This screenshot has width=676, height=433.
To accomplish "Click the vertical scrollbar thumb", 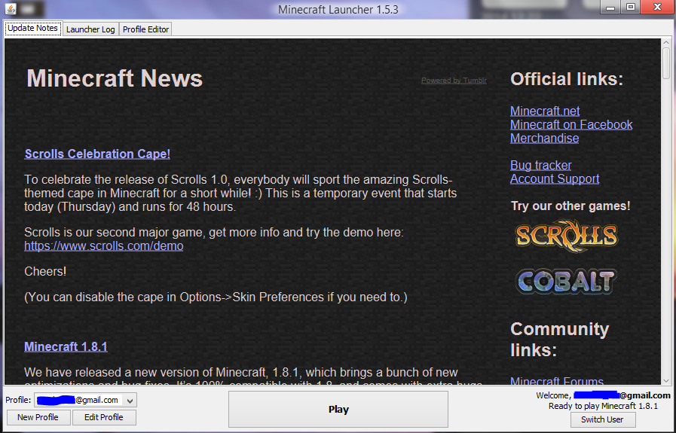I will pos(666,63).
